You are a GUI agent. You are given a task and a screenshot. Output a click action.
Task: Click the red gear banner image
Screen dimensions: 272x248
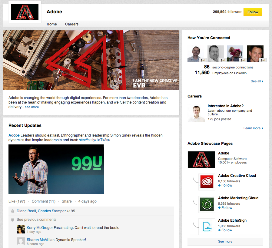tap(91, 60)
